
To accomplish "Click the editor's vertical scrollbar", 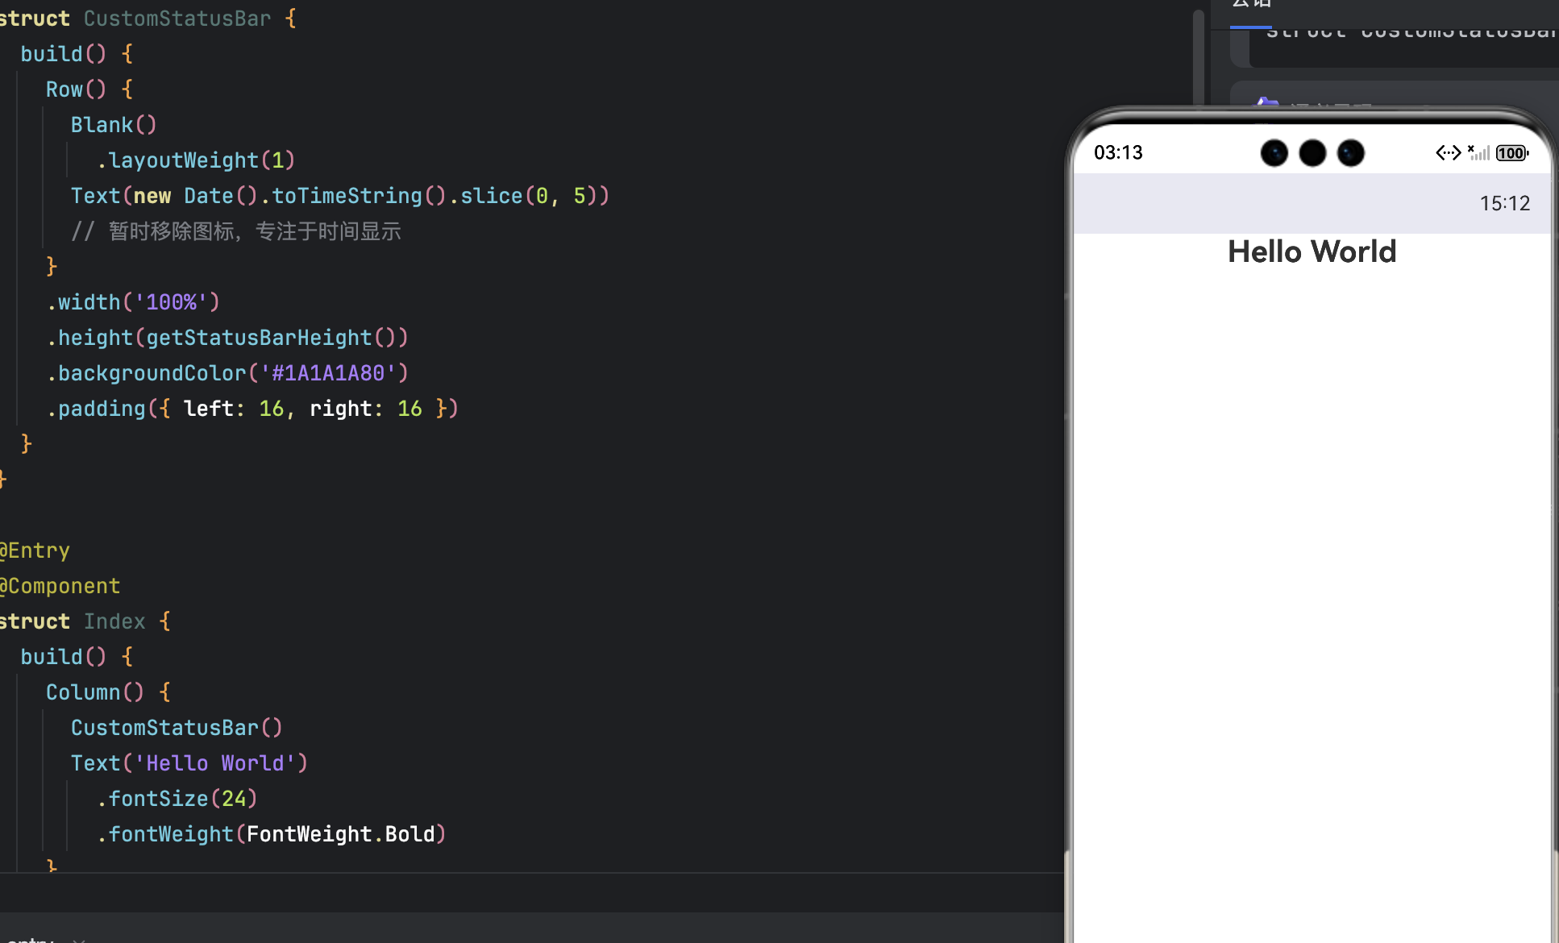I will pos(1199,56).
